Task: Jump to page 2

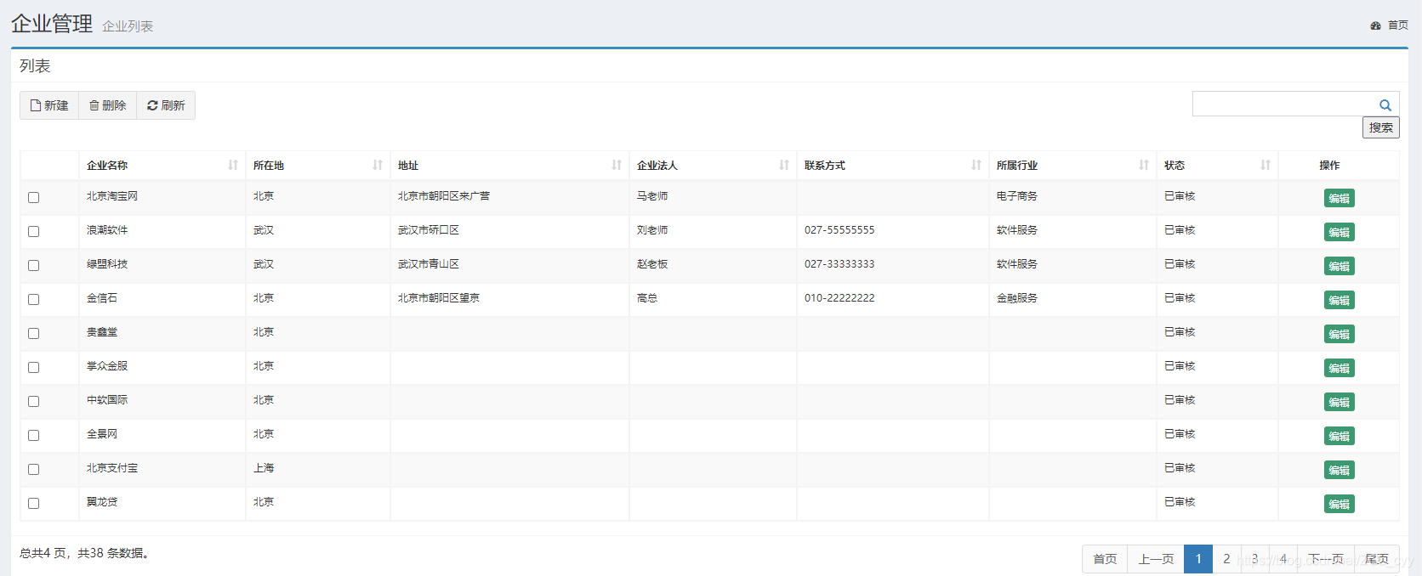Action: (x=1226, y=559)
